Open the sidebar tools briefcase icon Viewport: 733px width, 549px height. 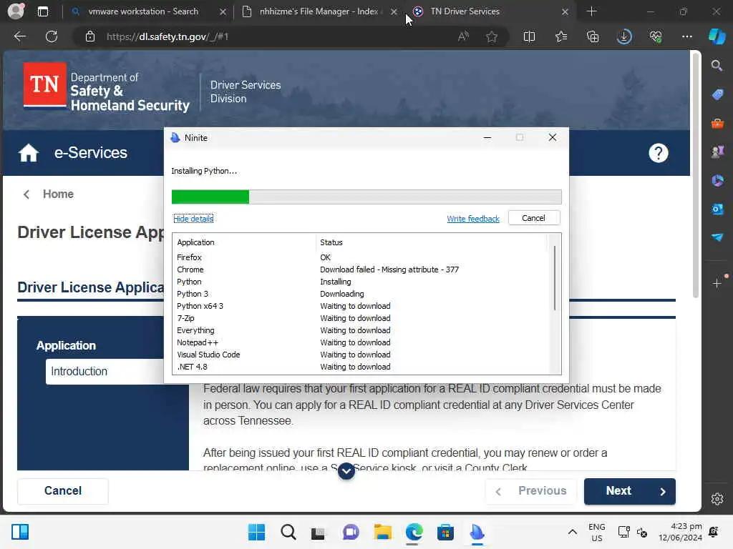(x=717, y=123)
